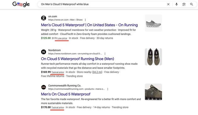The image size is (198, 115).
Task: Click the Nordstrom N favicon
Action: [x=44, y=52]
